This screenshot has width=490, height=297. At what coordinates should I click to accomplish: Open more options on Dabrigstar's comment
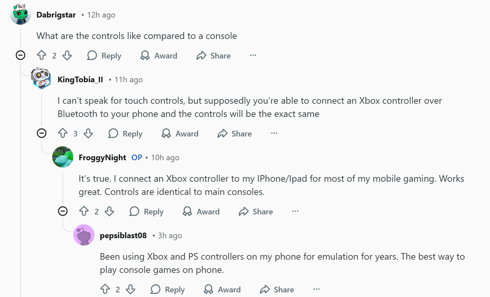[x=253, y=55]
